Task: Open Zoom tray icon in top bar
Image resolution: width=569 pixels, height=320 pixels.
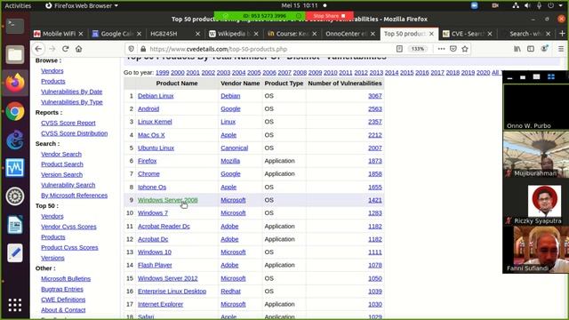Action: [474, 5]
